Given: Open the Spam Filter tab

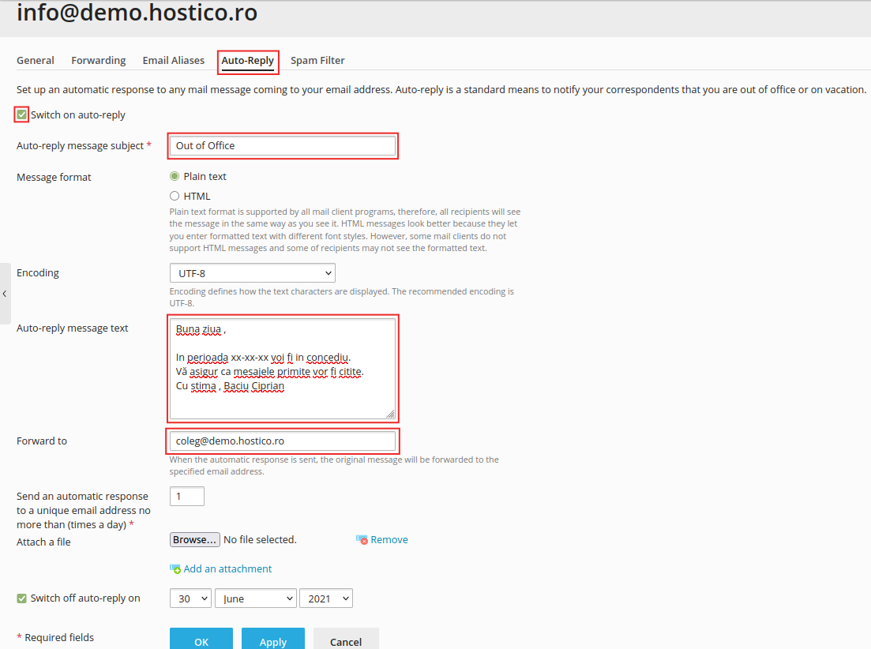Looking at the screenshot, I should click(x=317, y=60).
